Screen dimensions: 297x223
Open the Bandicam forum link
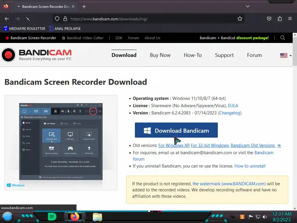pos(264,153)
